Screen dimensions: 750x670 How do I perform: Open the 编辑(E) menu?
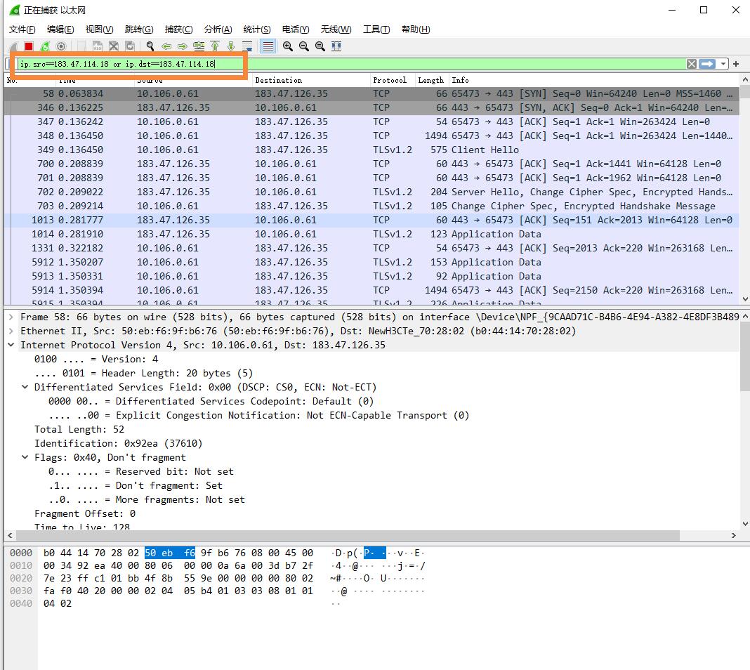60,29
